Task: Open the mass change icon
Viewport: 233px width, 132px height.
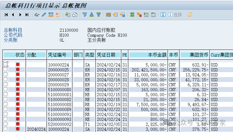Action: click(x=51, y=15)
